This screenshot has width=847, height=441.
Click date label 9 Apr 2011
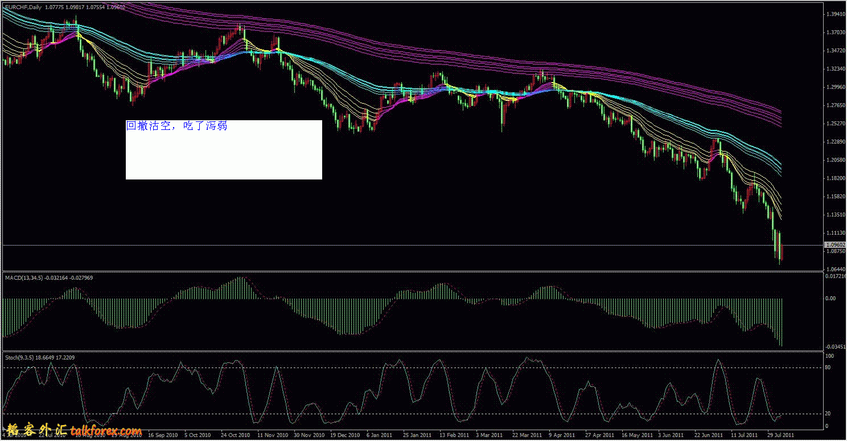561,435
